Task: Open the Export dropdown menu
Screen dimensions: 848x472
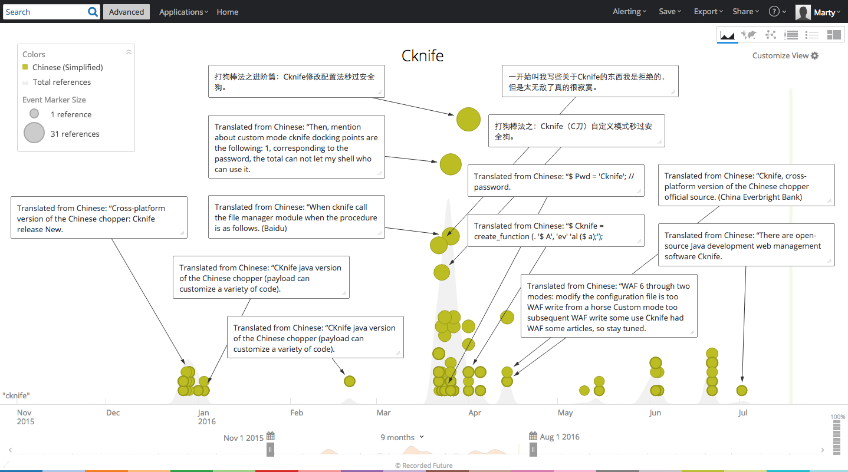Action: tap(708, 12)
